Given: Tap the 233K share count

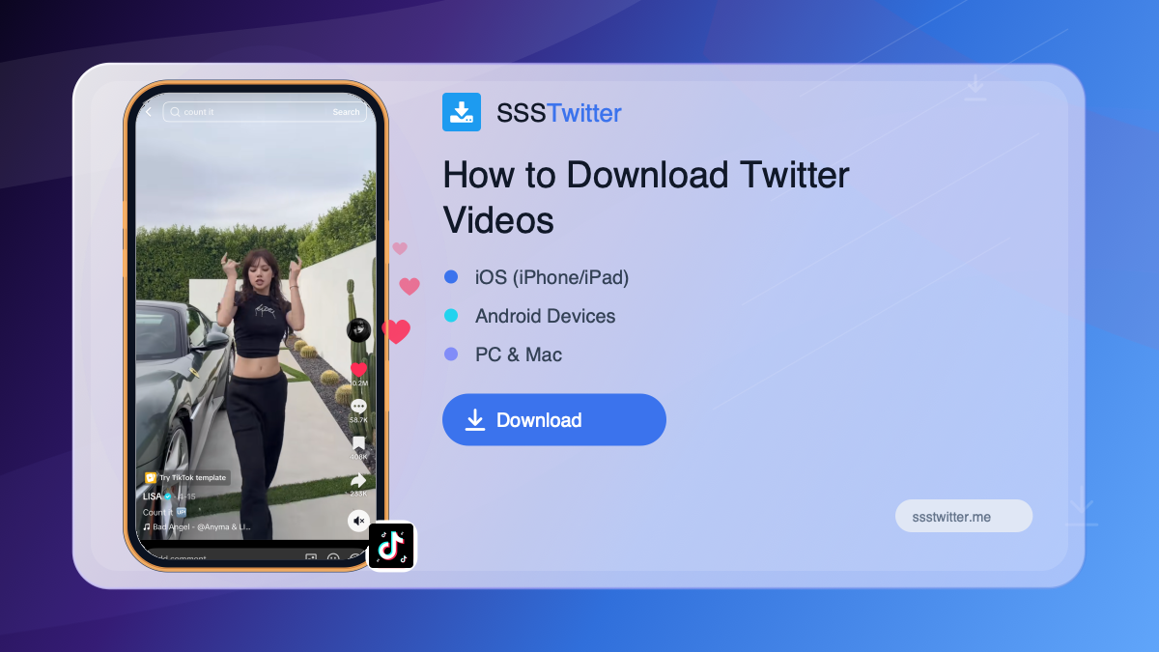Looking at the screenshot, I should pos(358,494).
